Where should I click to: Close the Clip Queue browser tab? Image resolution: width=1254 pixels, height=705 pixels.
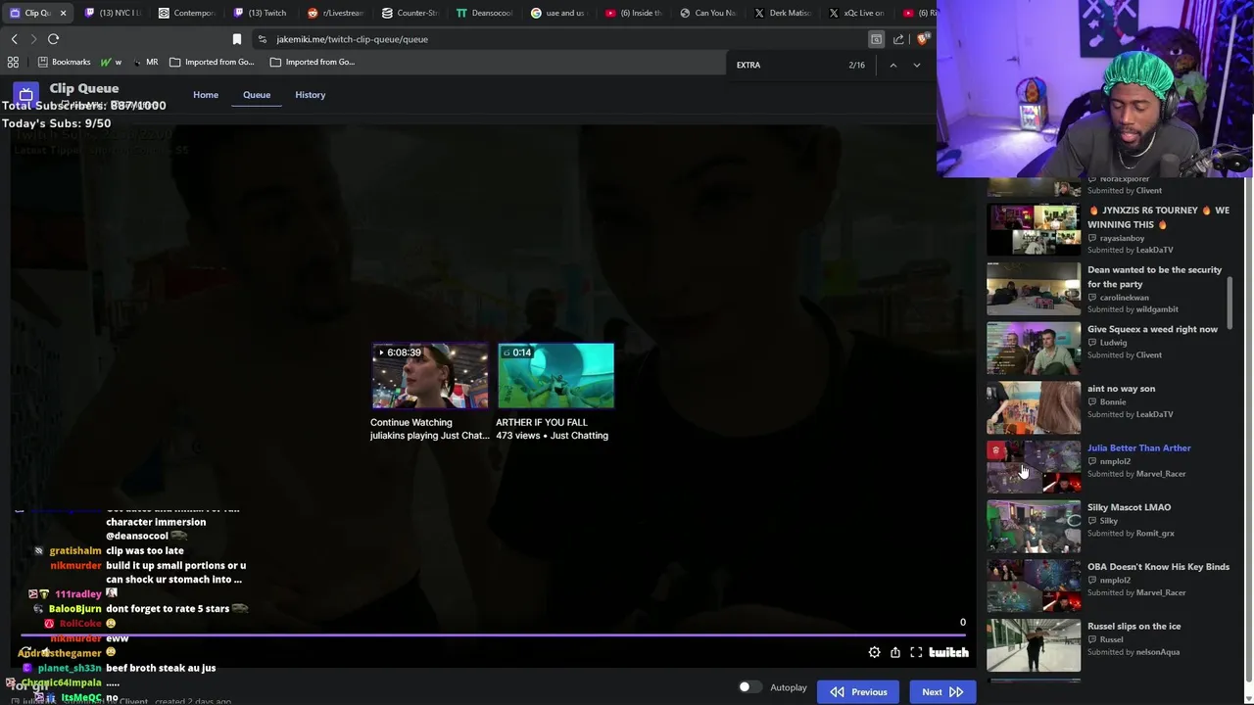click(63, 13)
